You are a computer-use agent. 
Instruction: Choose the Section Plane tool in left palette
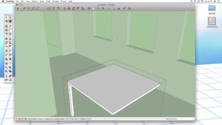(x=10, y=80)
